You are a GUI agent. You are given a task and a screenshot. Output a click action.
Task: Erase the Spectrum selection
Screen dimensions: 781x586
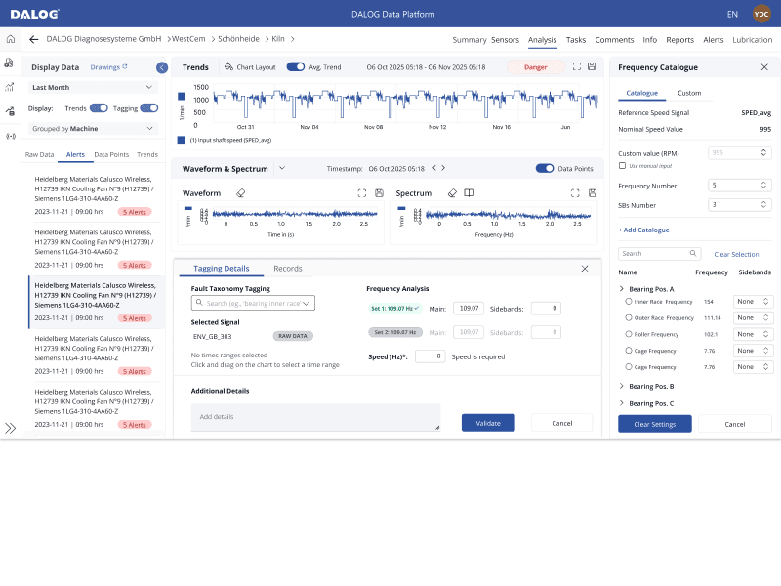click(452, 192)
